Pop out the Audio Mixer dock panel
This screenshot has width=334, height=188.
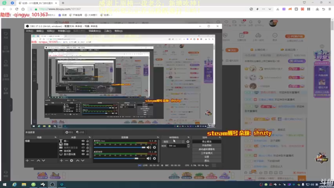[x=158, y=137]
